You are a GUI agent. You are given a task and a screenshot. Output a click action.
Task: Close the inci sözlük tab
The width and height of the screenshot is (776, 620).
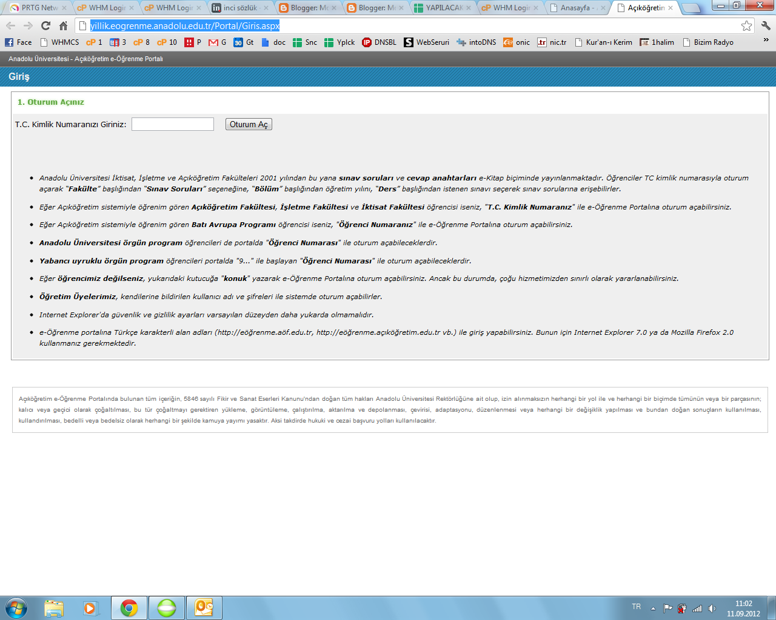[x=266, y=8]
